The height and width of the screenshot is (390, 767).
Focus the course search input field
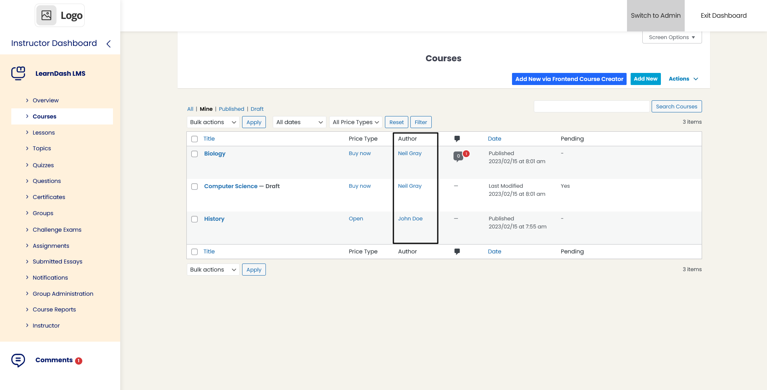(591, 106)
